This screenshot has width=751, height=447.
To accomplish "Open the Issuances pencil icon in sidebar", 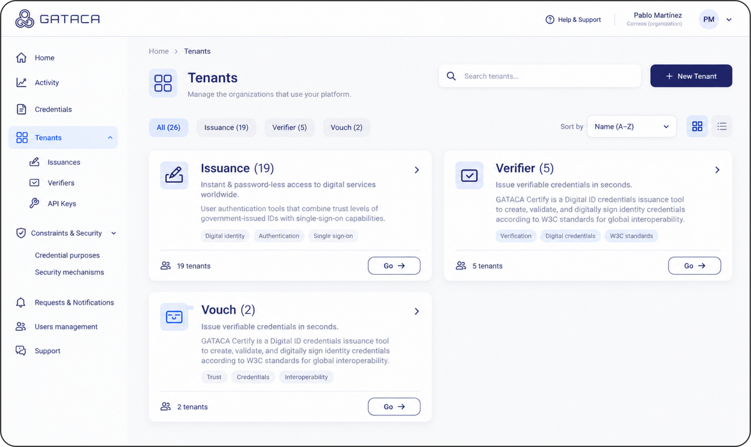I will pos(34,162).
